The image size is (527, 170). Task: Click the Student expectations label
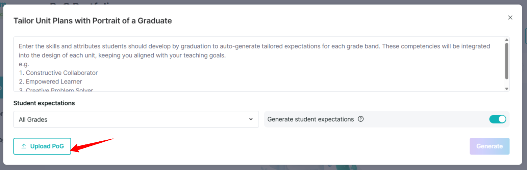tap(44, 103)
